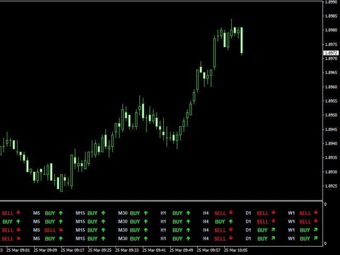Click the 25 Mar 09:49 time label
Image resolution: width=340 pixels, height=255 pixels.
coord(181,250)
